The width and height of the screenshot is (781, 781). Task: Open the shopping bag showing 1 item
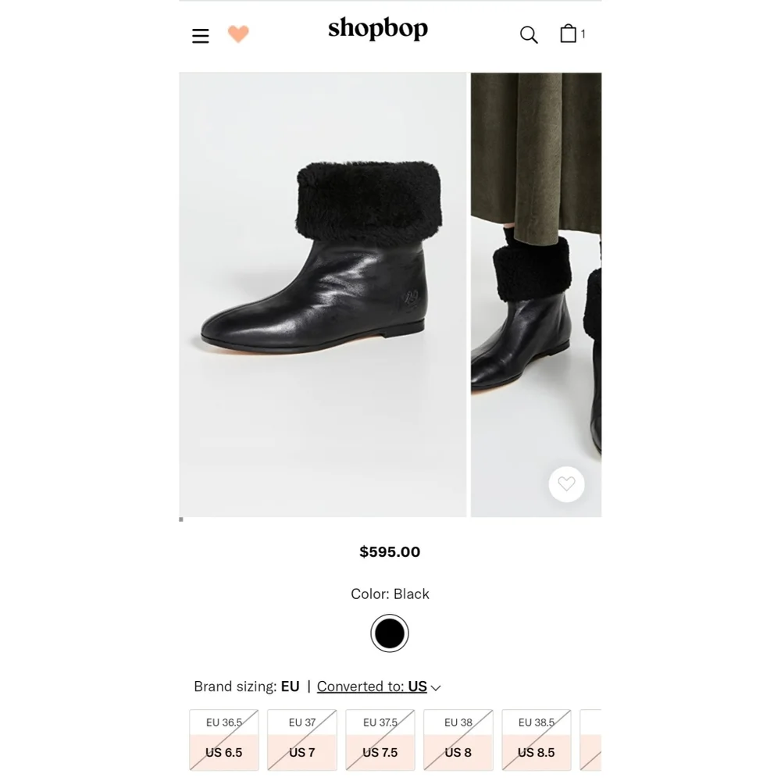pyautogui.click(x=569, y=33)
